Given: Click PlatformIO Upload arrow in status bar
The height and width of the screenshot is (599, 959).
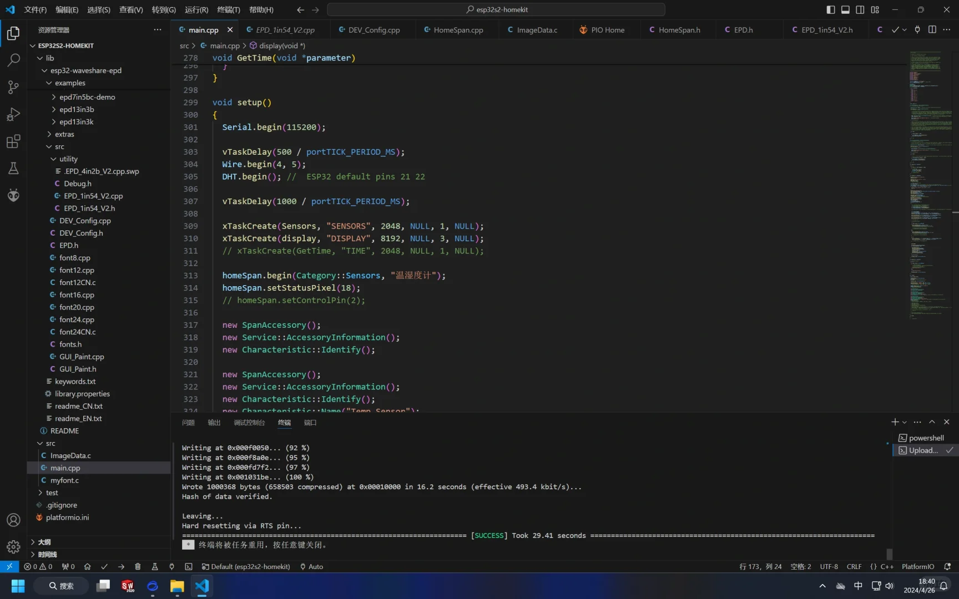Looking at the screenshot, I should tap(121, 567).
